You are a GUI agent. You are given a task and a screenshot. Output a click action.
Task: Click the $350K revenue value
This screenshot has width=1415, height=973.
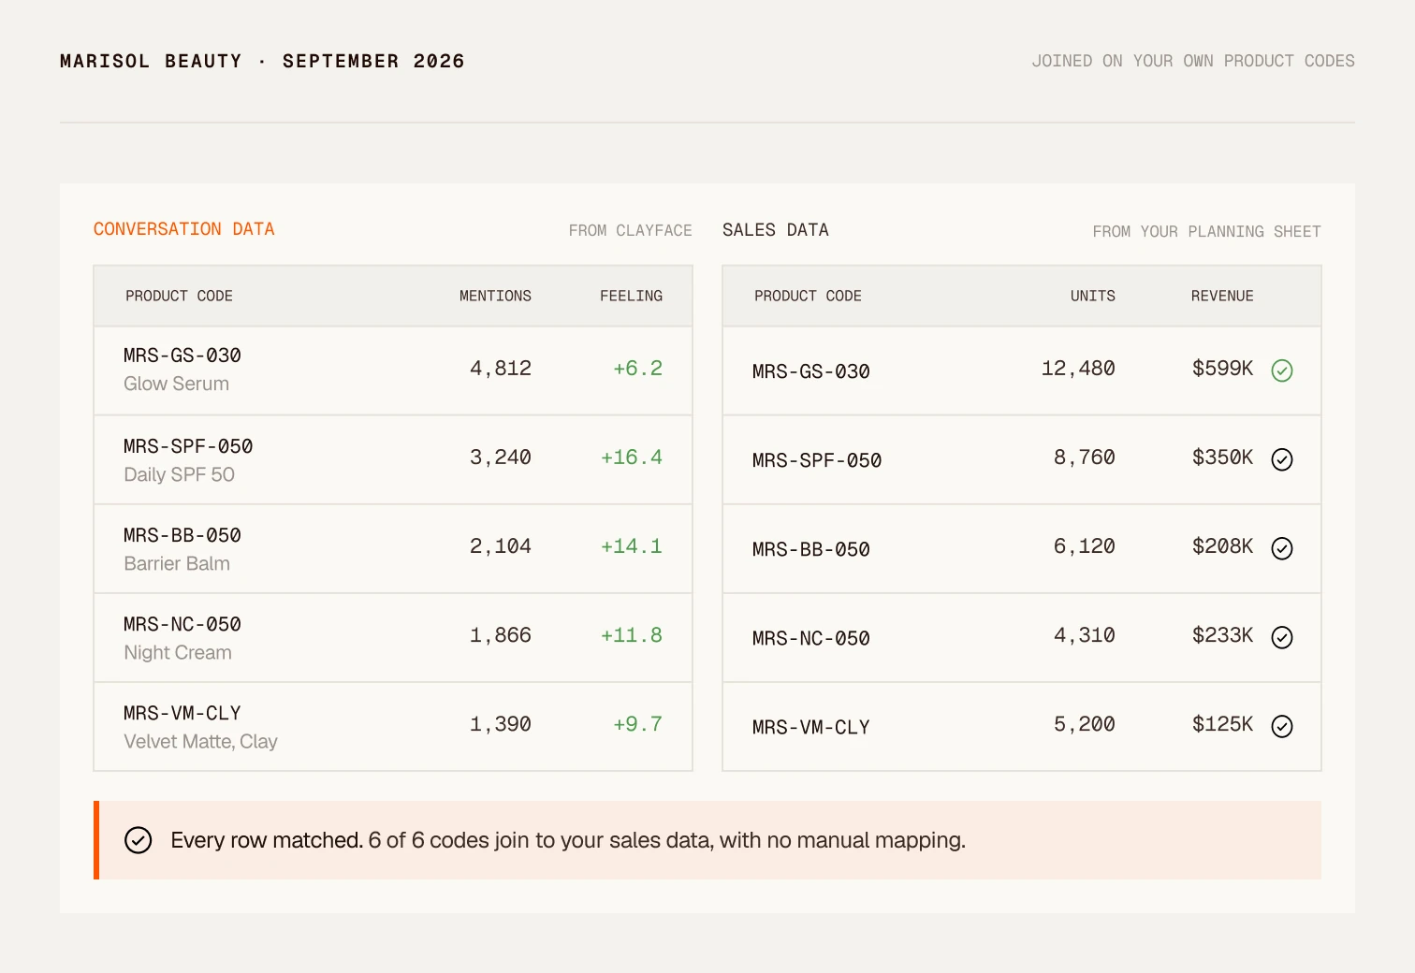click(x=1222, y=457)
